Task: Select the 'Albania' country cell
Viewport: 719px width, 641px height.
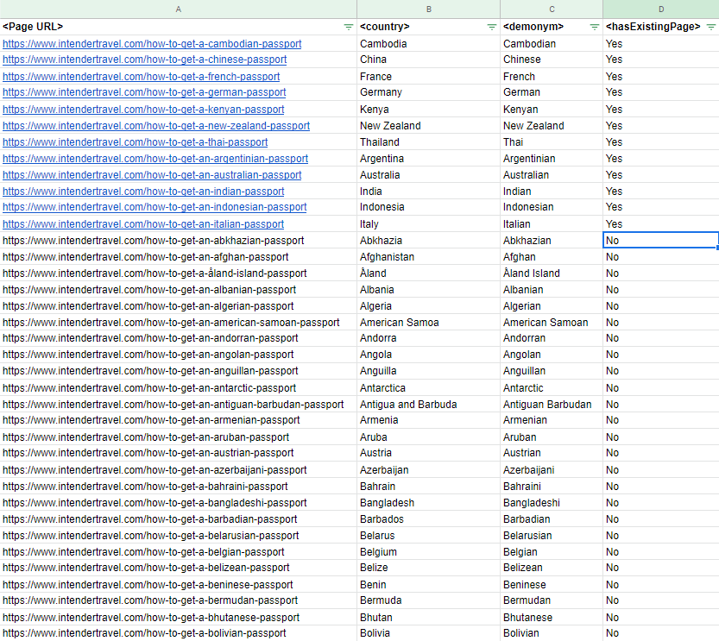Action: [429, 290]
